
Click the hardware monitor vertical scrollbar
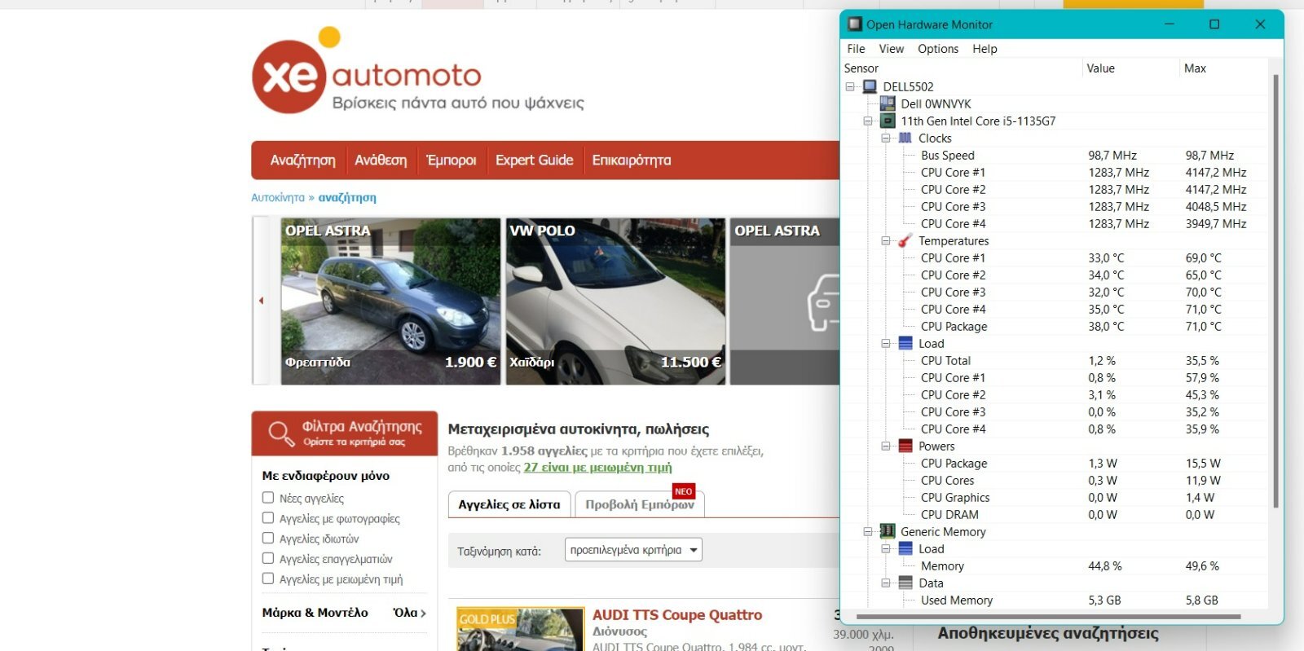click(x=1275, y=290)
